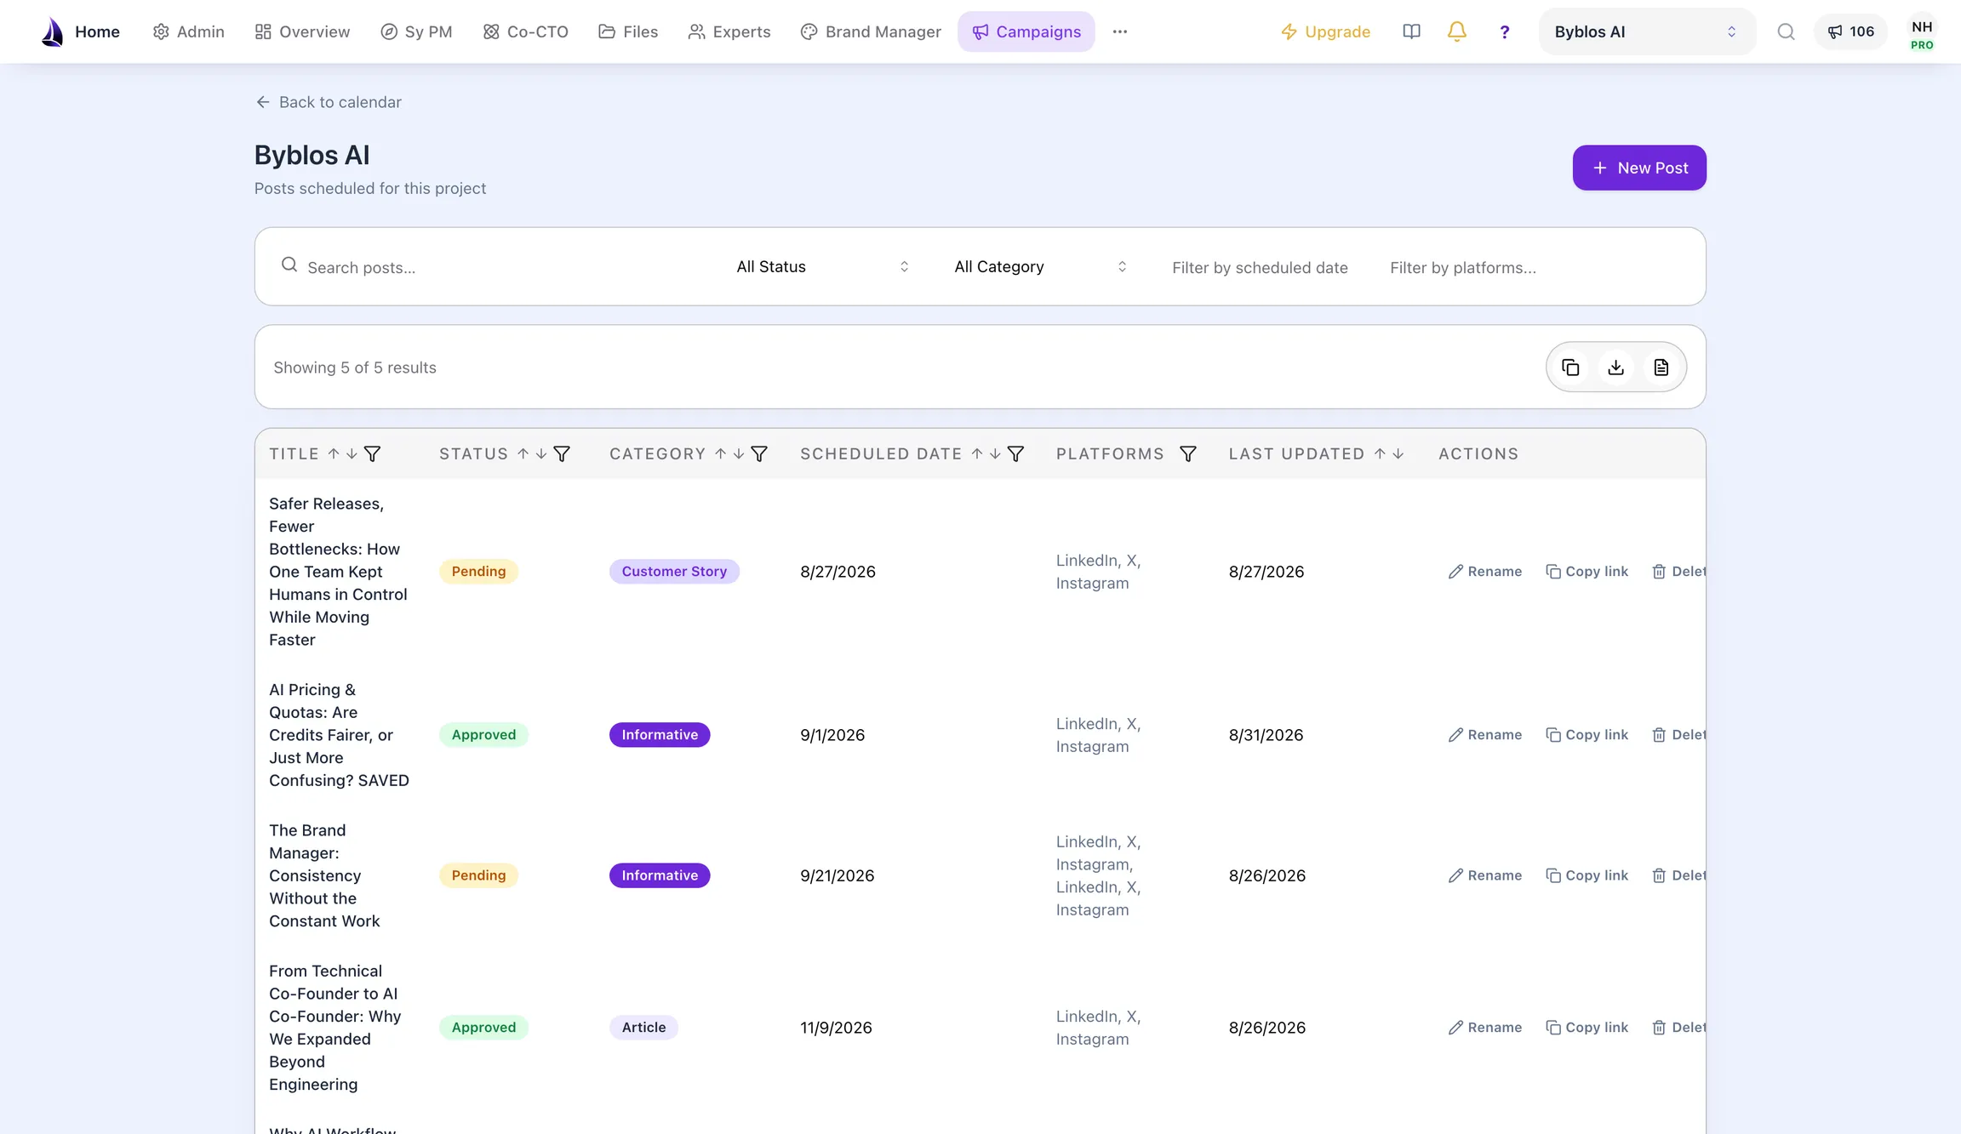Open the NH PRO profile avatar

pyautogui.click(x=1922, y=34)
